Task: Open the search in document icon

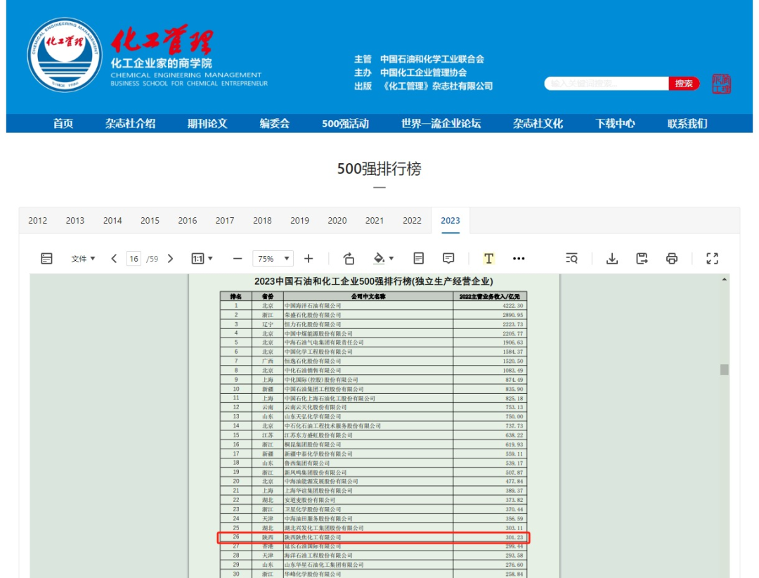Action: click(571, 259)
